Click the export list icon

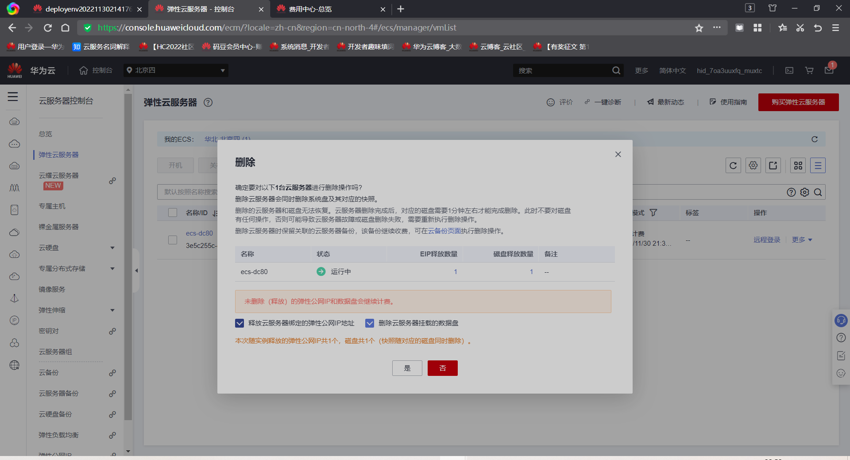[x=773, y=166]
